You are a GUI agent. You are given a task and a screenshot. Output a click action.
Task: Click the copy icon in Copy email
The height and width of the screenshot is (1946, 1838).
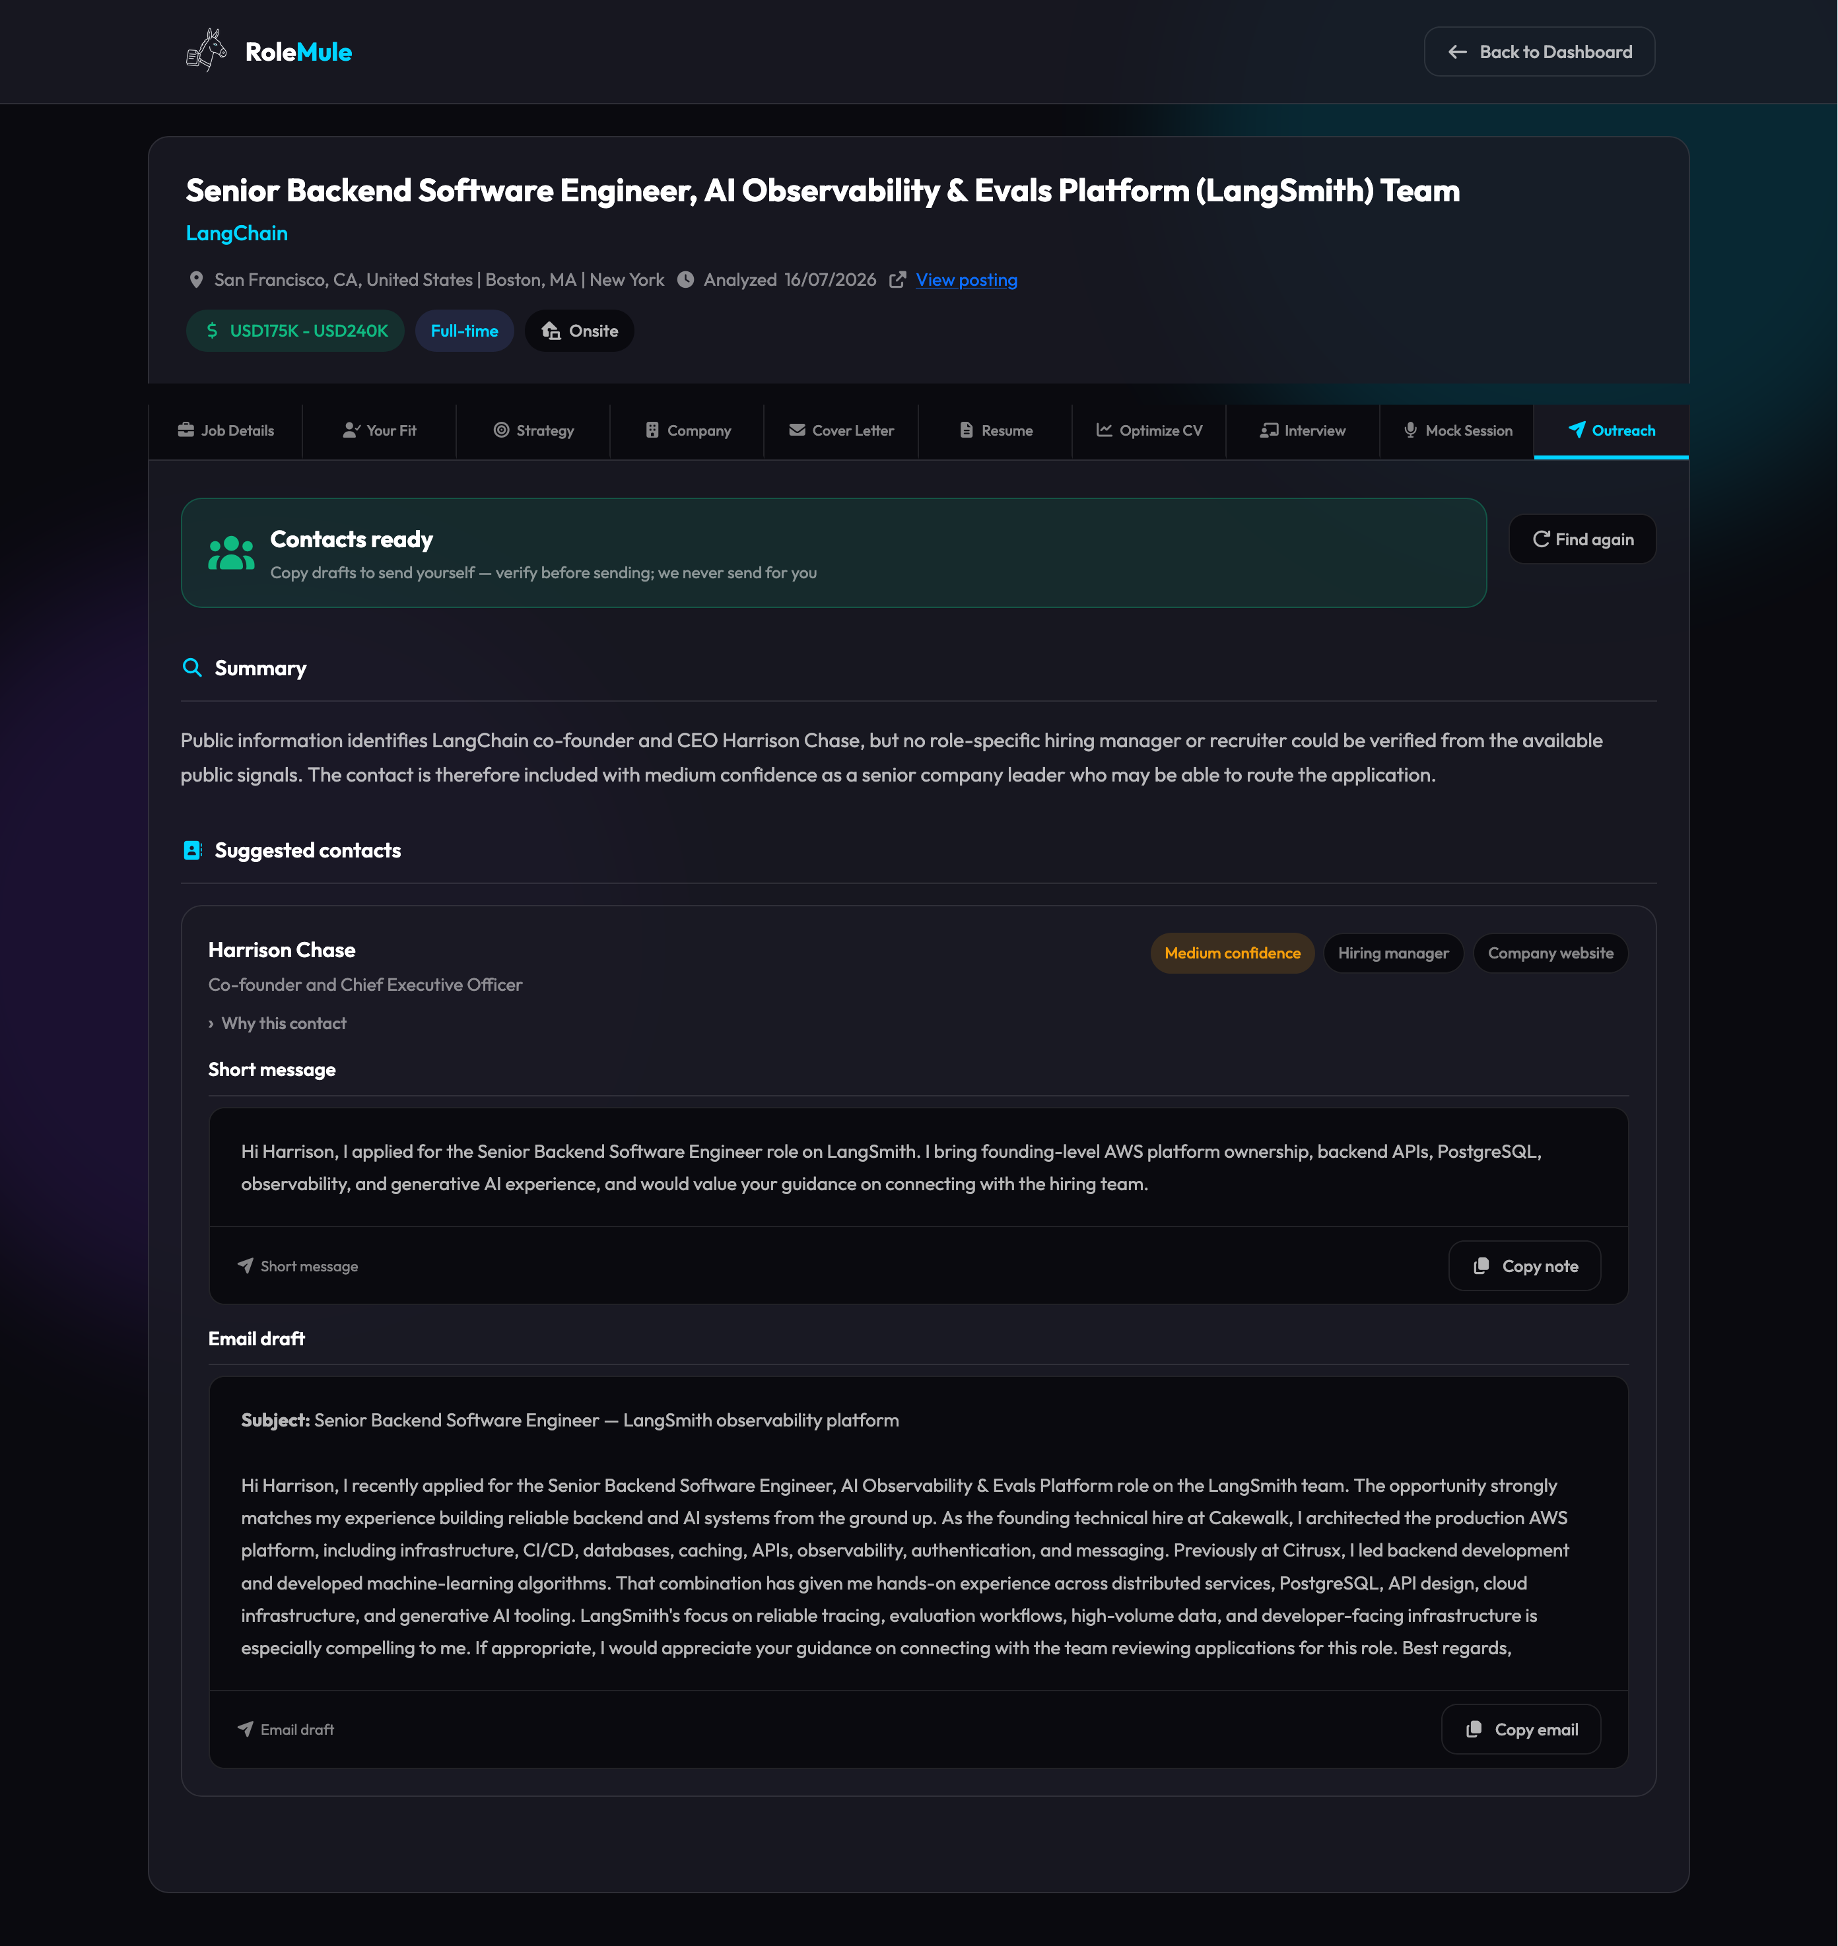pos(1474,1729)
